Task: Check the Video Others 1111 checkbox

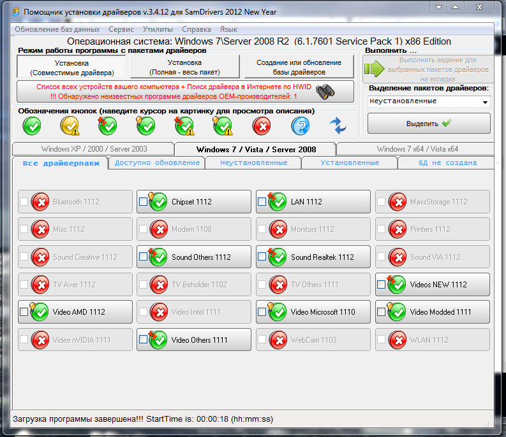Action: (144, 340)
